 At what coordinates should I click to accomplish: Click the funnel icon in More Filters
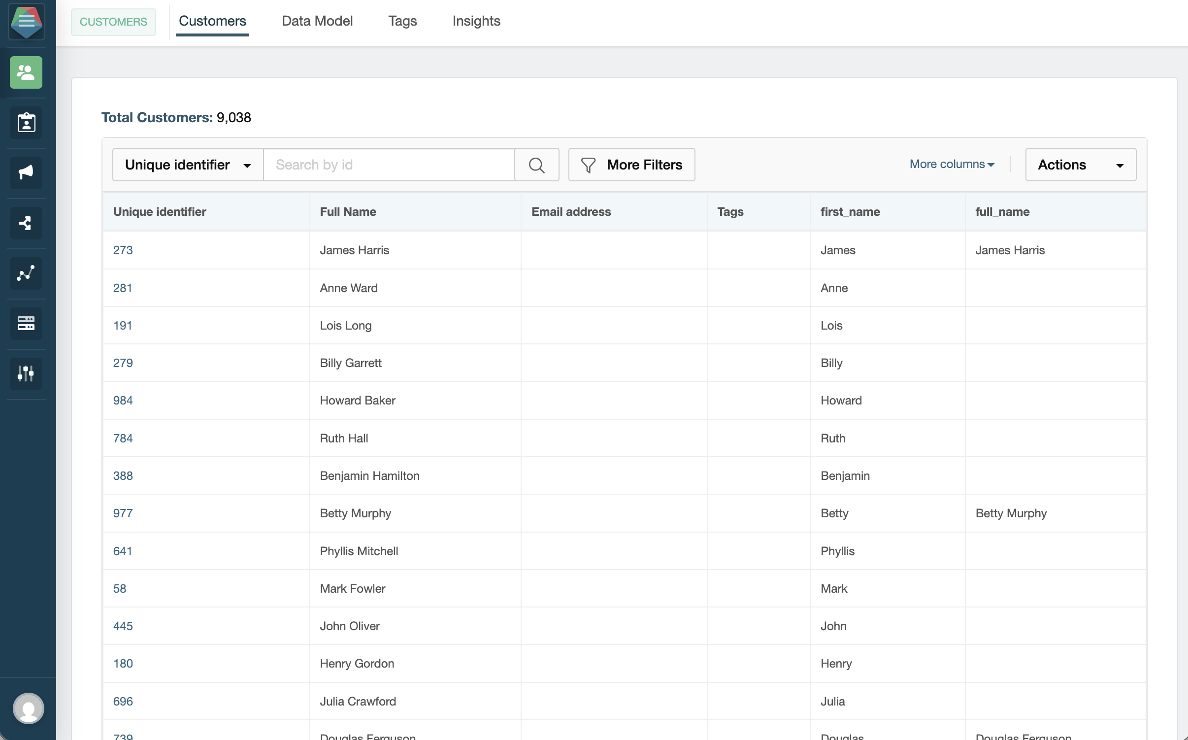pyautogui.click(x=588, y=165)
